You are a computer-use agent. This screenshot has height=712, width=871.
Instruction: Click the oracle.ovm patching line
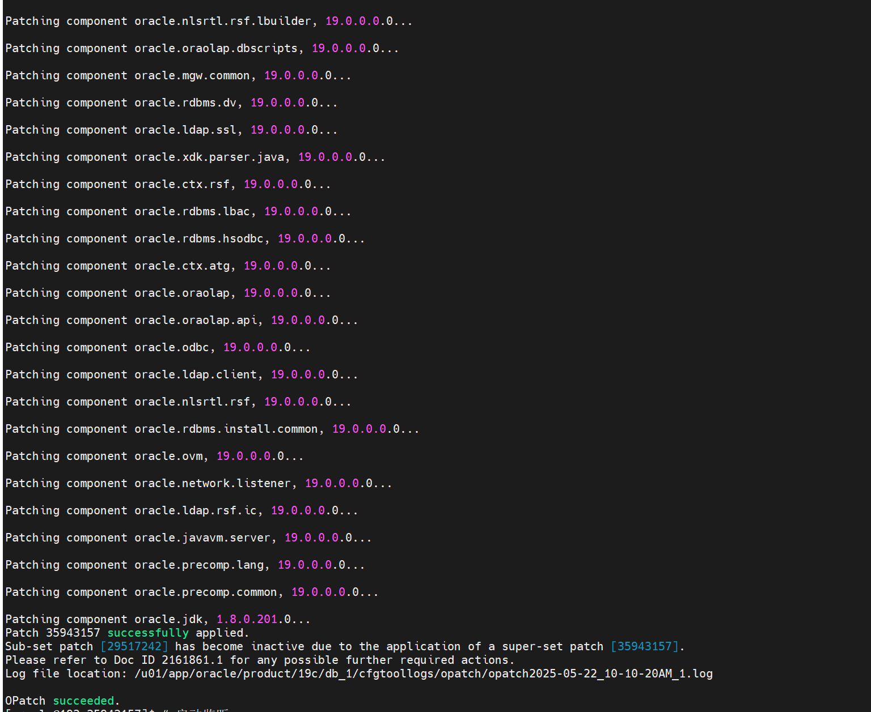[x=154, y=456]
